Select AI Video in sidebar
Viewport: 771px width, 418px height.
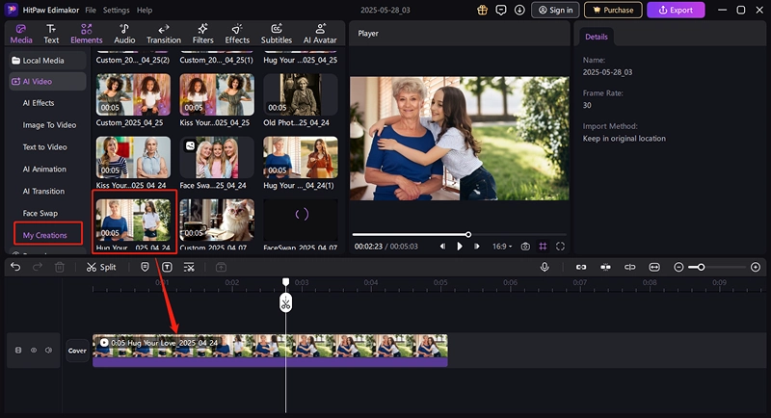click(x=47, y=82)
